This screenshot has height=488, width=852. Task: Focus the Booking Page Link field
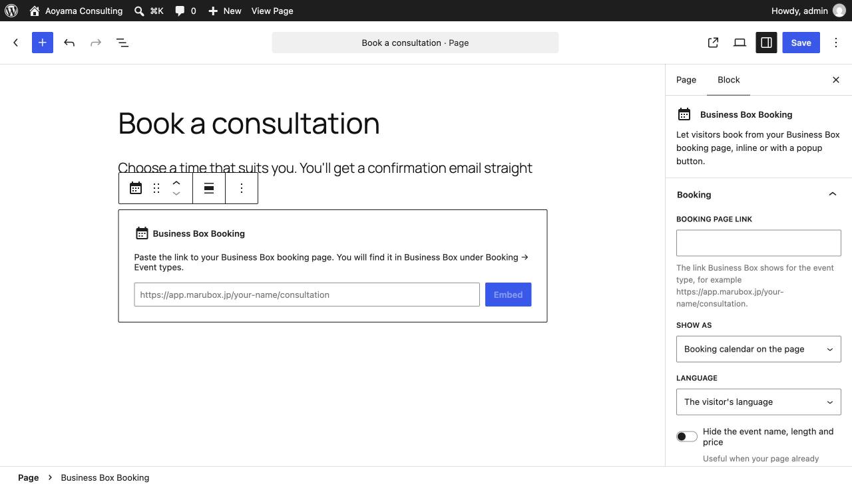(759, 243)
